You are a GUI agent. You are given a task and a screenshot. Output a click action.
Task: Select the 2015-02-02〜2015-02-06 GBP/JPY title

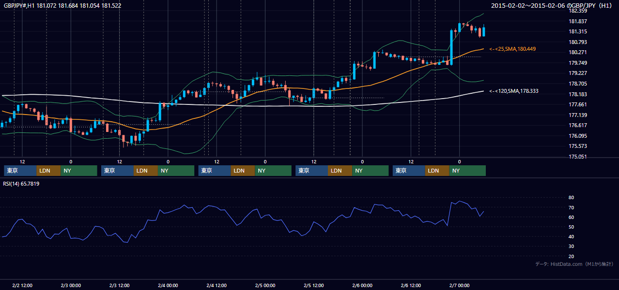552,6
